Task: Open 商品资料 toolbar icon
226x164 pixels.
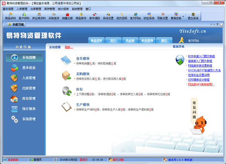Action: click(x=11, y=16)
